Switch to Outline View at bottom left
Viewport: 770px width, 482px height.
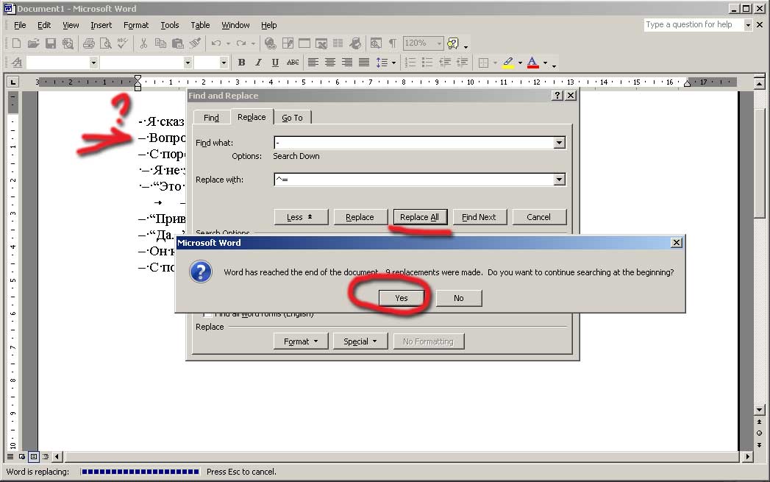[46, 456]
